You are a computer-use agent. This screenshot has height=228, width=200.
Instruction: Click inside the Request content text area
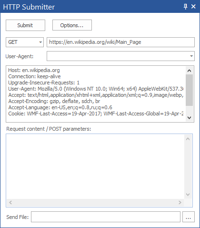95,166
